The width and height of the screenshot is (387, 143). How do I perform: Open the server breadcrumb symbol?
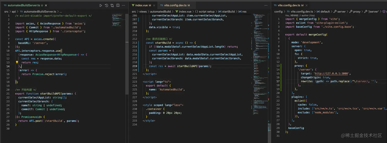point(340,12)
